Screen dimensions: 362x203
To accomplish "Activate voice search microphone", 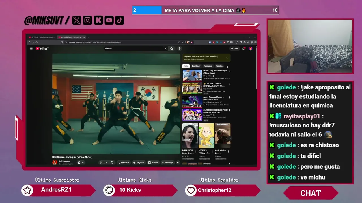I will tap(180, 48).
